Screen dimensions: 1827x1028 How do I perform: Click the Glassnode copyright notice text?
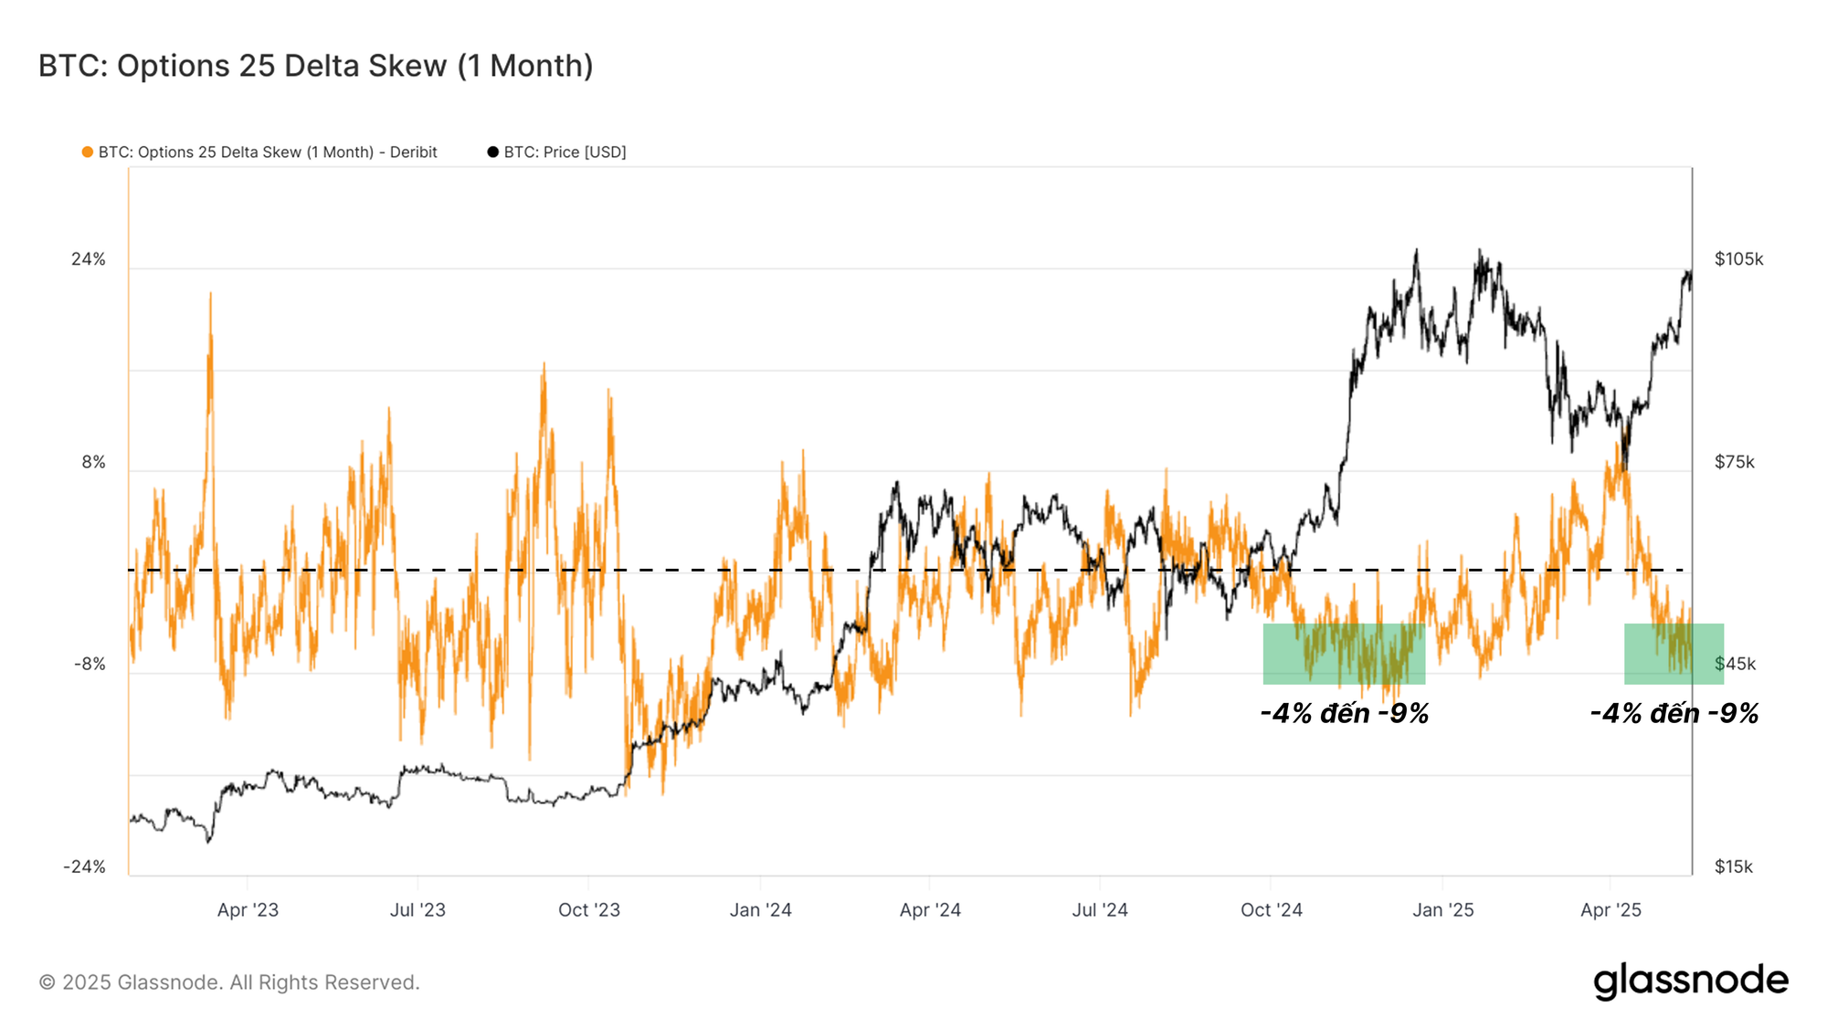229,982
